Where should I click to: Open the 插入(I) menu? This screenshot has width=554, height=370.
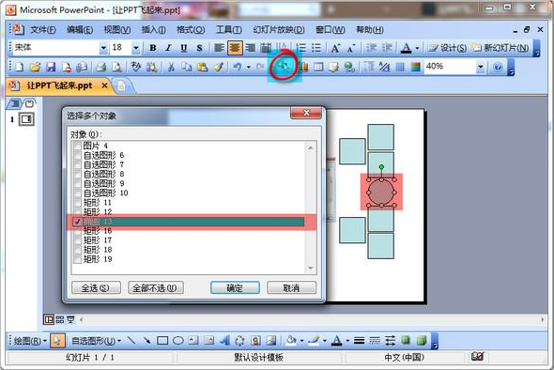pos(153,30)
